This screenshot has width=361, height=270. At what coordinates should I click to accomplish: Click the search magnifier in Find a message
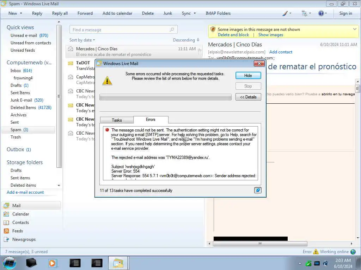click(x=172, y=30)
